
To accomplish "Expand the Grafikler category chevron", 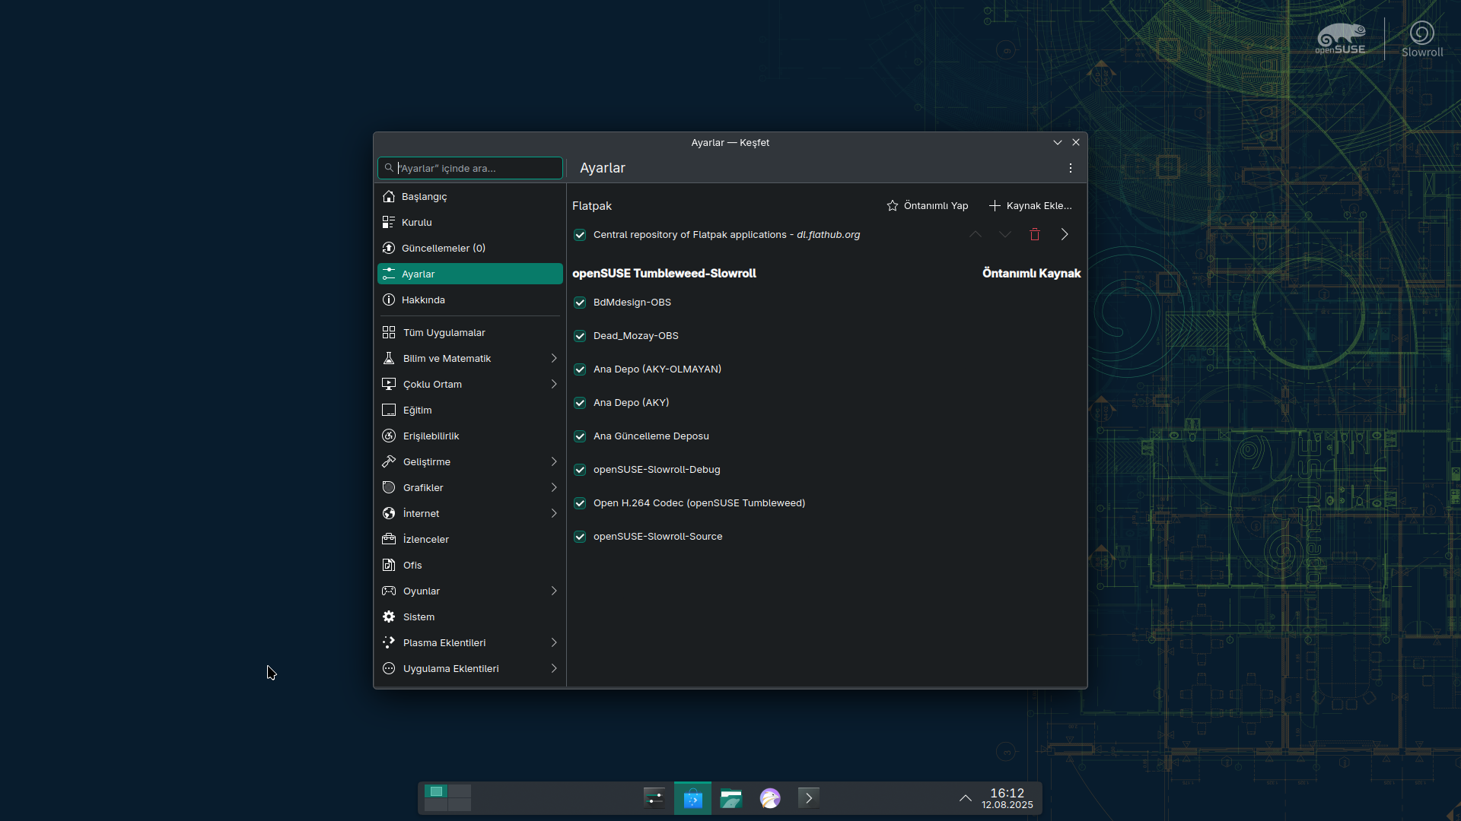I will point(554,487).
